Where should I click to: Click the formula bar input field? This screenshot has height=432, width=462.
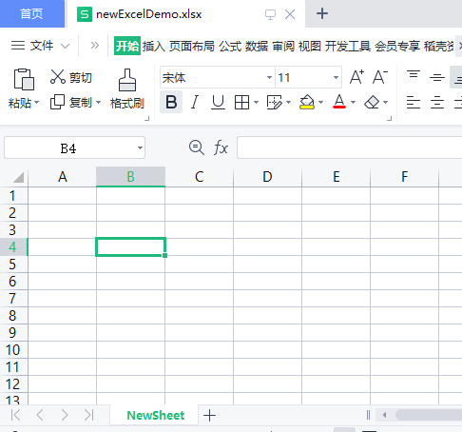(349, 147)
